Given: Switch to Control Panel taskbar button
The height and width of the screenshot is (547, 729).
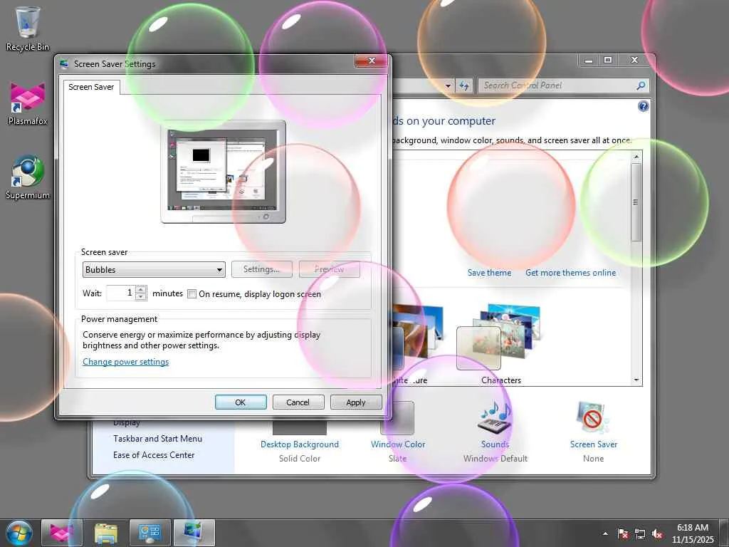Looking at the screenshot, I should pos(150,533).
